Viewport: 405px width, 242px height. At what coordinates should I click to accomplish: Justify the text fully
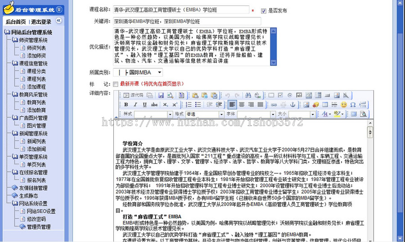click(x=261, y=105)
